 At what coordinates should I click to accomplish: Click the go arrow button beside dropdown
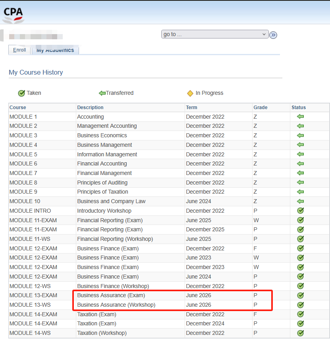273,35
